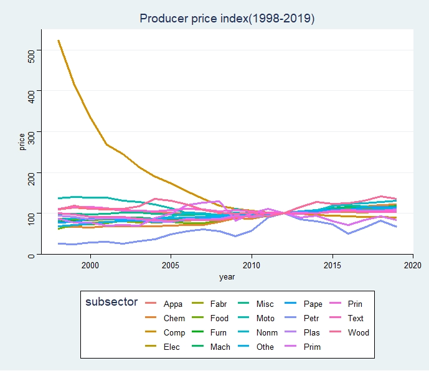The image size is (429, 371).
Task: Click the 'subsector' legend heading
Action: [111, 302]
